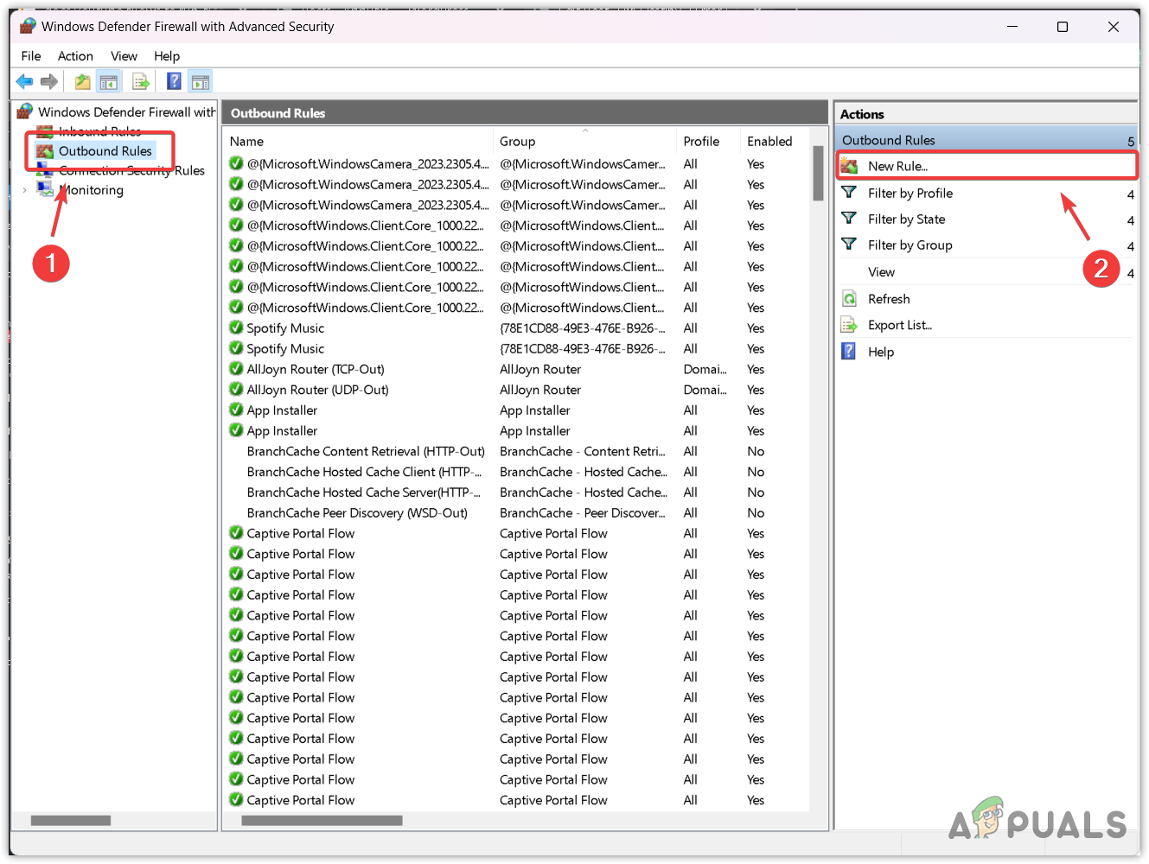Click the green Refresh icon in Actions pane

[849, 299]
